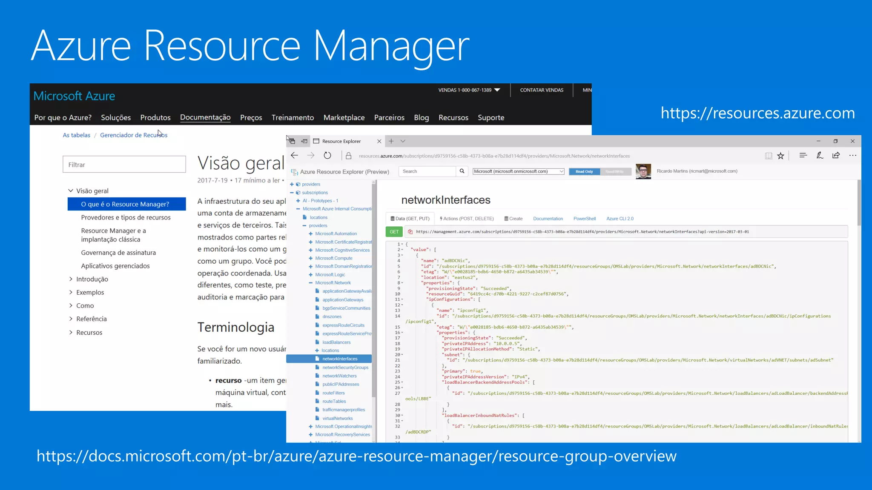Click CONTATAR VENDAS link
The image size is (872, 490).
click(542, 90)
